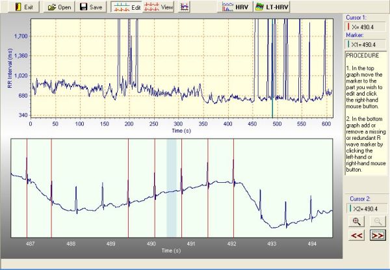Click the zoom out magnifier button
The image size is (390, 270).
(376, 221)
